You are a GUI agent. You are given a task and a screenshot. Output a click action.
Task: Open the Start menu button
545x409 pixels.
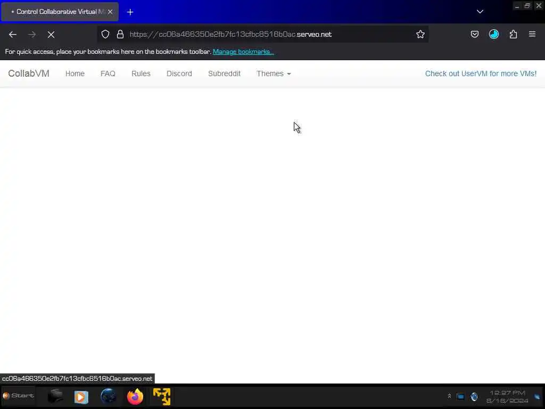(x=19, y=396)
